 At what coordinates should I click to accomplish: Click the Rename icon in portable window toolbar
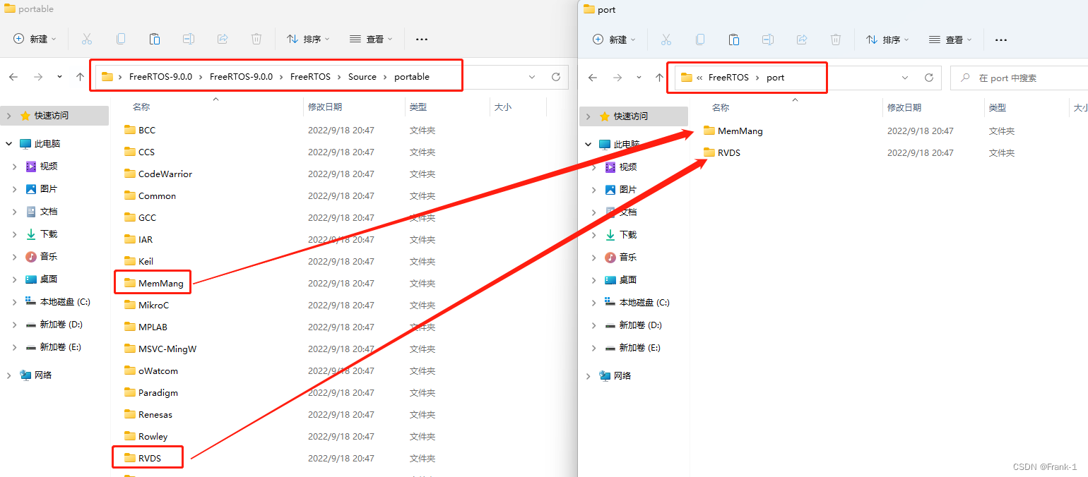(x=189, y=39)
